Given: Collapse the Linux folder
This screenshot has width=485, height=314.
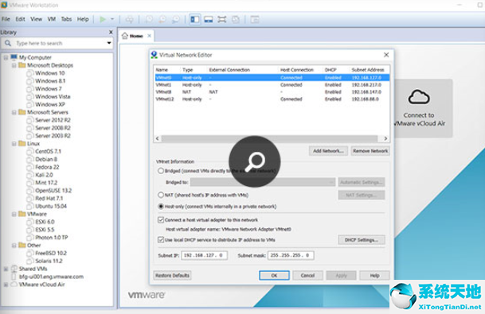Looking at the screenshot, I should click(14, 144).
